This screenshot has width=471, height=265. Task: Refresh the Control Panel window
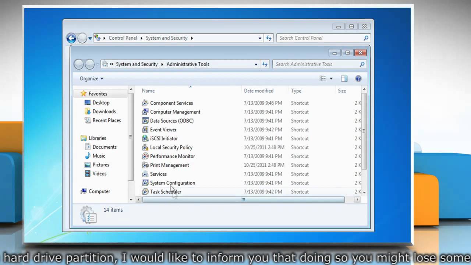point(269,38)
